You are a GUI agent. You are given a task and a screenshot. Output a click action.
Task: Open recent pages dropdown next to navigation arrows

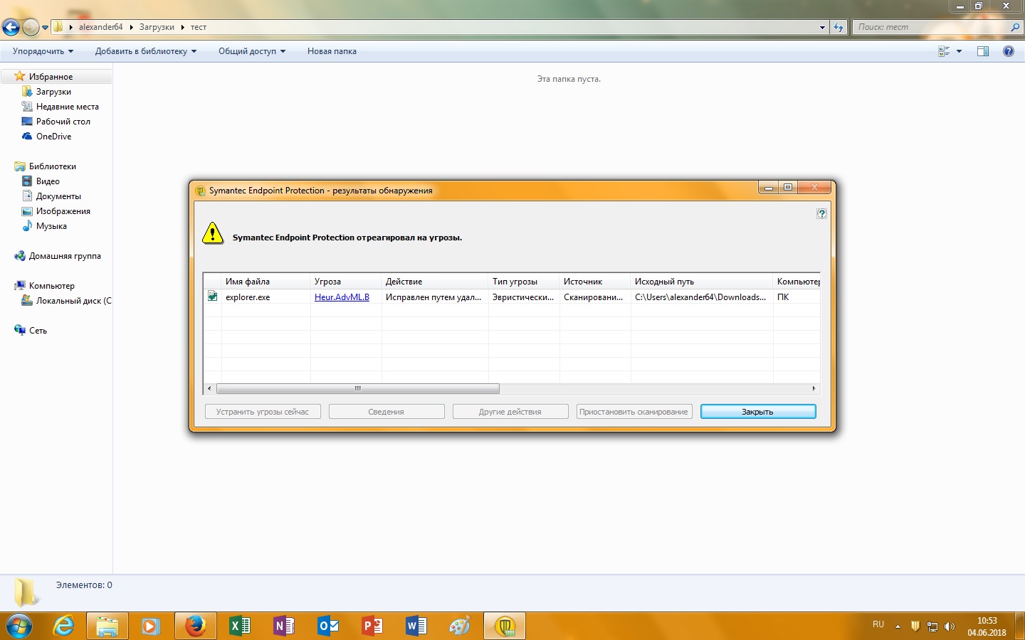pos(45,28)
